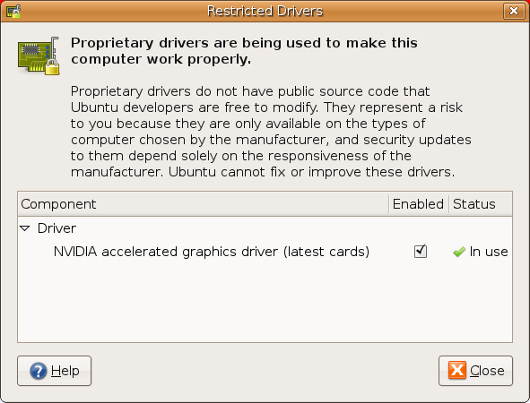The height and width of the screenshot is (403, 530).
Task: Click empty area of the driver list
Action: pos(265,302)
